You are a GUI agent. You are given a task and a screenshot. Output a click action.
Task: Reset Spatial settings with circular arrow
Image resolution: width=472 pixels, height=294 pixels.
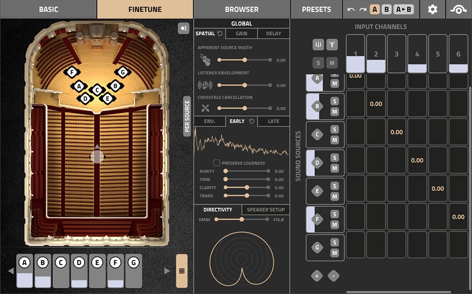tap(220, 34)
